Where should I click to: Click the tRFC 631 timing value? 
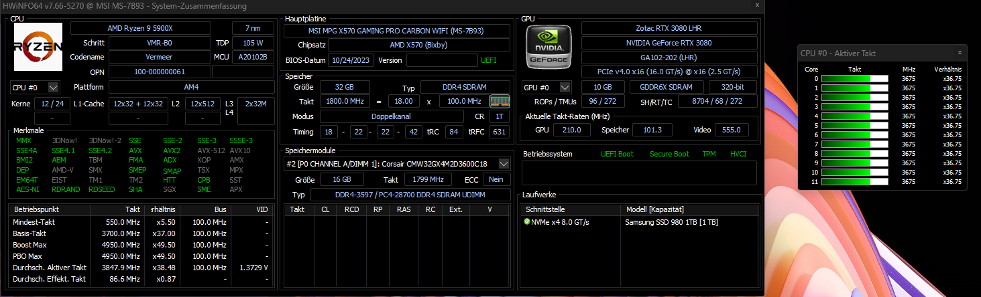click(500, 132)
